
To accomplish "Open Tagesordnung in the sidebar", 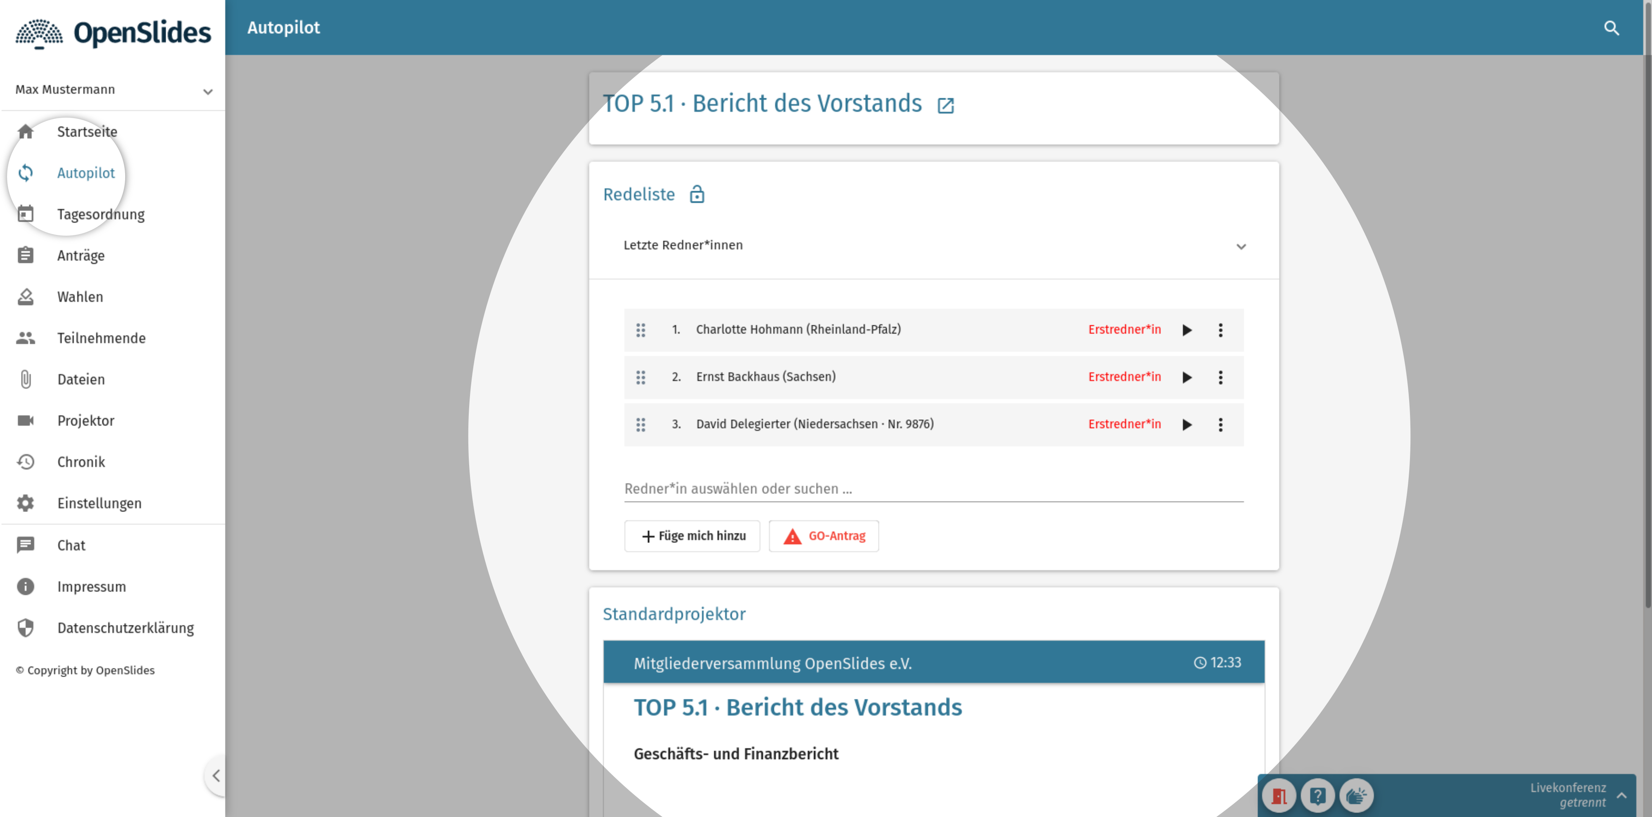I will (x=114, y=215).
